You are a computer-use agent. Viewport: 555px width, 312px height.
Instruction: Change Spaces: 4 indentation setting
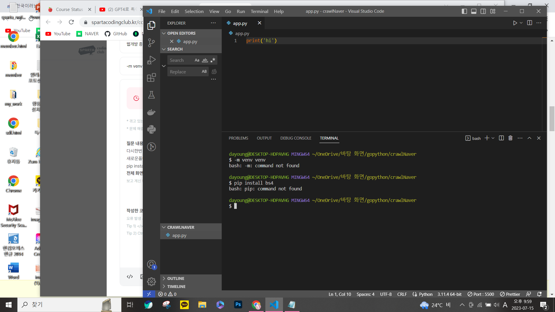coord(365,294)
